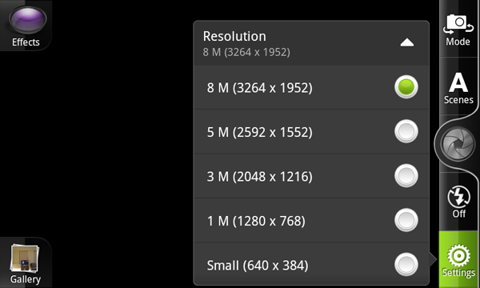Viewport: 480px width, 288px height.
Task: Open the Settings gear icon
Action: click(458, 255)
